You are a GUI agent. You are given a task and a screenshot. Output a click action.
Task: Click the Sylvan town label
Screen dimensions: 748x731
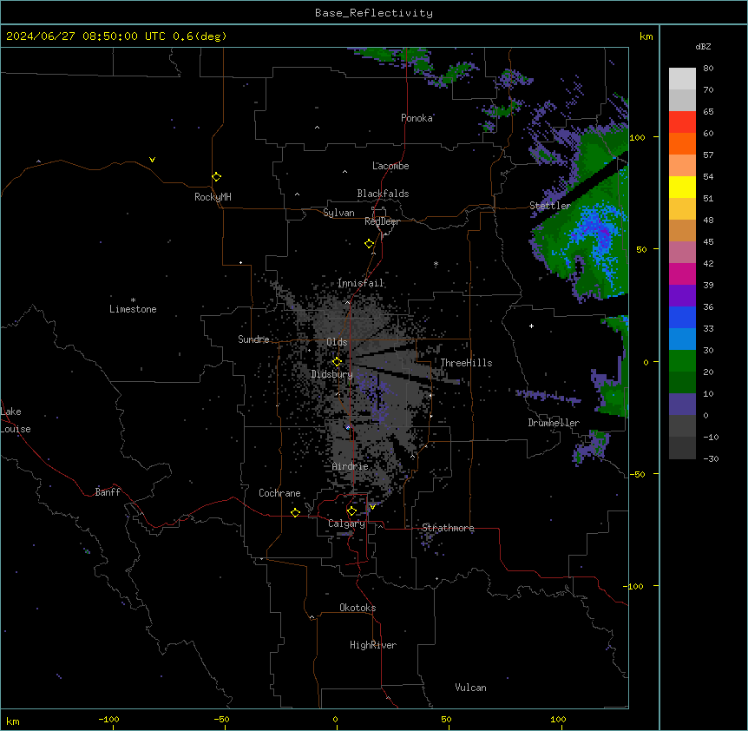[x=338, y=213]
